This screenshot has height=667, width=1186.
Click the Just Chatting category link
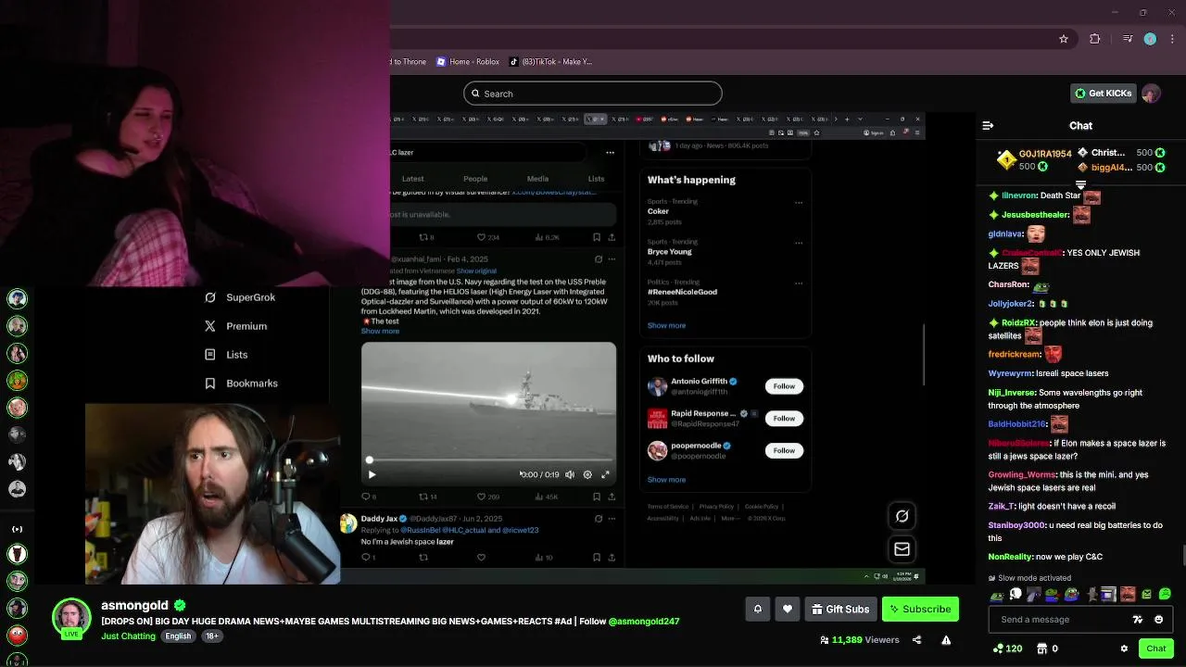pos(128,636)
